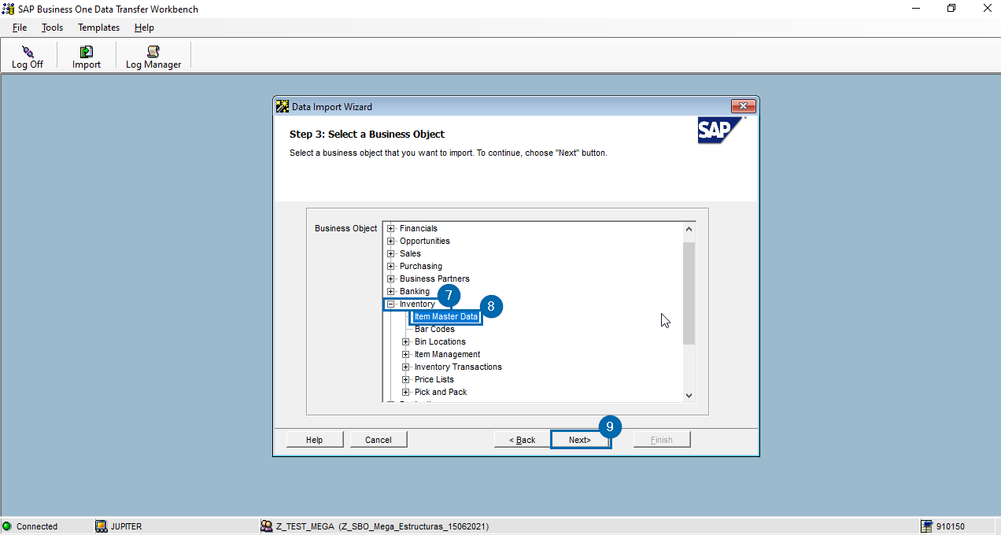Expand the Sales node
Screen dimensions: 1001x535
coord(390,253)
